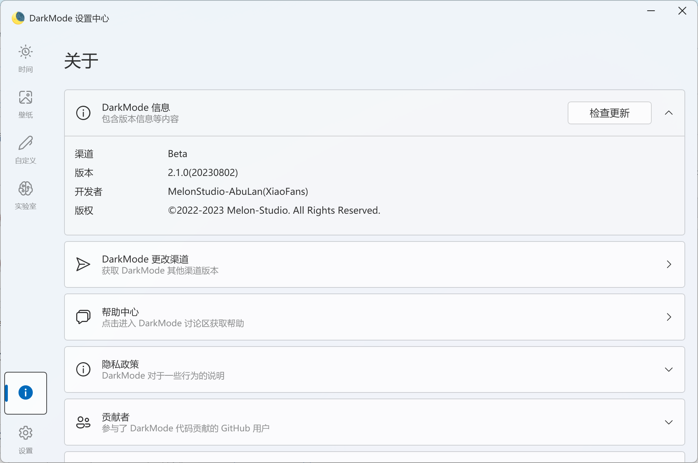The width and height of the screenshot is (698, 463).
Task: Open the 自定义 panel
Action: [25, 150]
